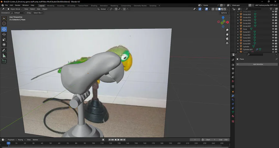Open viewport Add menu

click(38, 9)
